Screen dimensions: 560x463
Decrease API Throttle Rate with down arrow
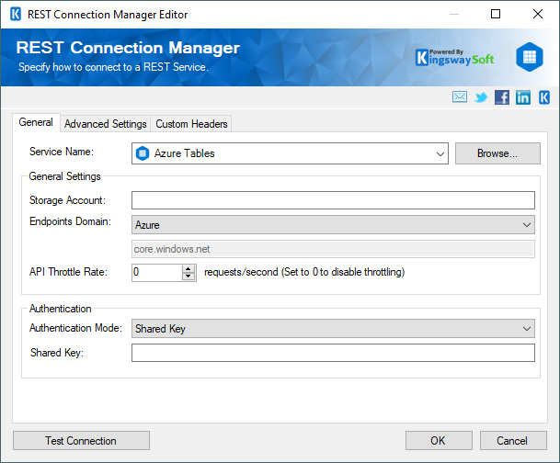189,277
